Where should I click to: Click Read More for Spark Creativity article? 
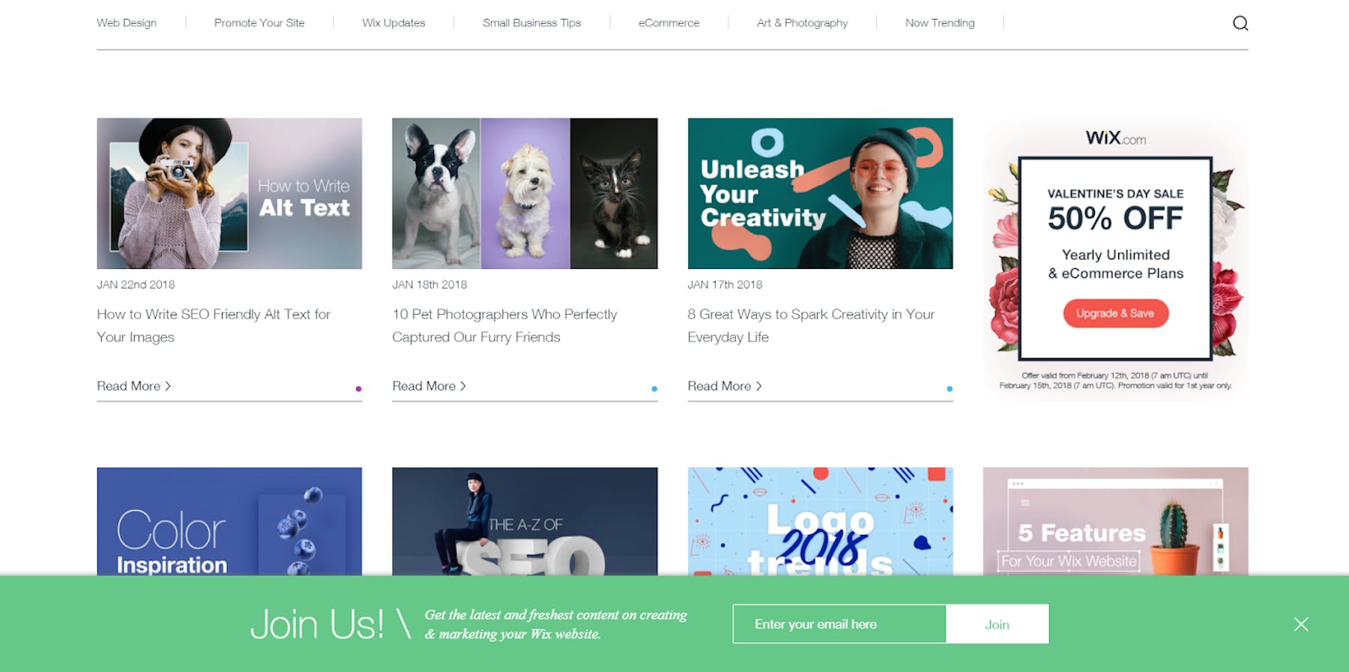point(725,386)
